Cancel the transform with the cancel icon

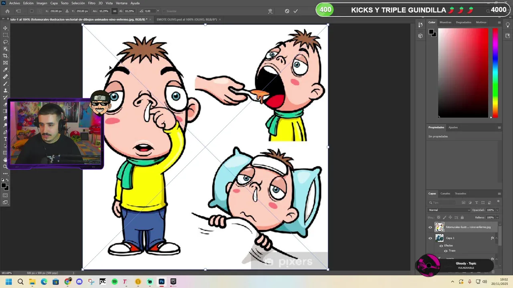pos(287,11)
